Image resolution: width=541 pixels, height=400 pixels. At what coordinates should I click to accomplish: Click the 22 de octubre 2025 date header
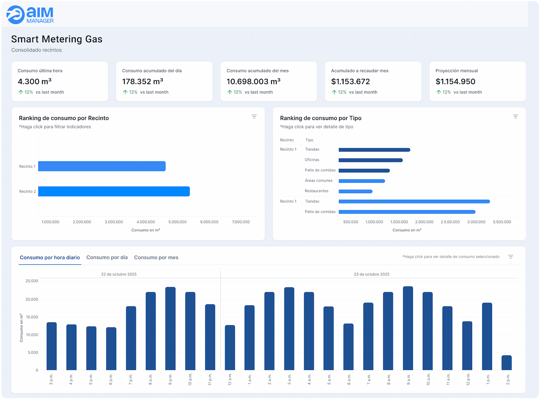click(119, 274)
